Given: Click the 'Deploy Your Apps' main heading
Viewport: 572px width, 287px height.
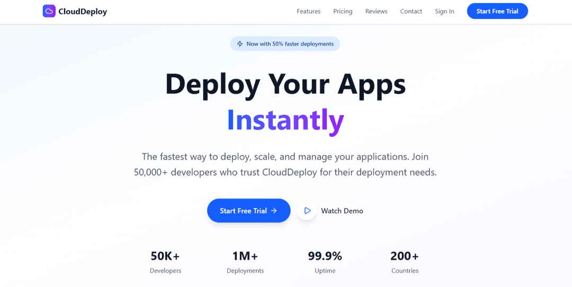Looking at the screenshot, I should pyautogui.click(x=285, y=84).
